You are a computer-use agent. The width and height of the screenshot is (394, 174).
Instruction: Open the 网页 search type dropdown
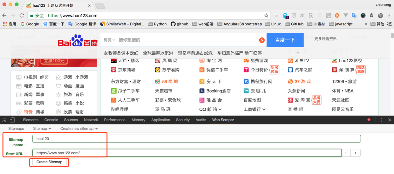pos(109,40)
